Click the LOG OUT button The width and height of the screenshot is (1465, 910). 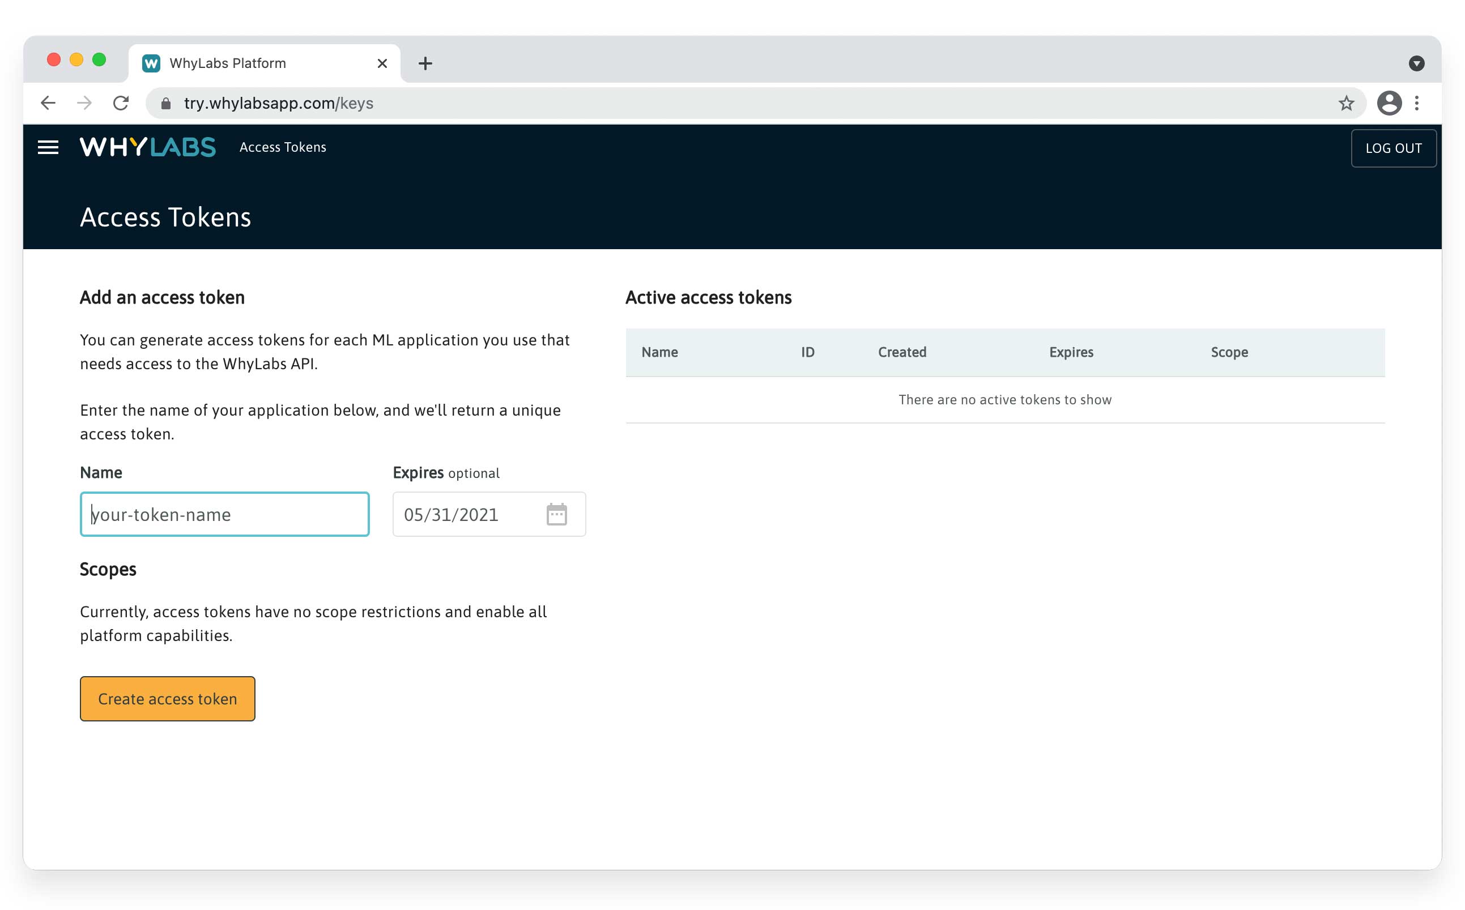click(x=1394, y=147)
